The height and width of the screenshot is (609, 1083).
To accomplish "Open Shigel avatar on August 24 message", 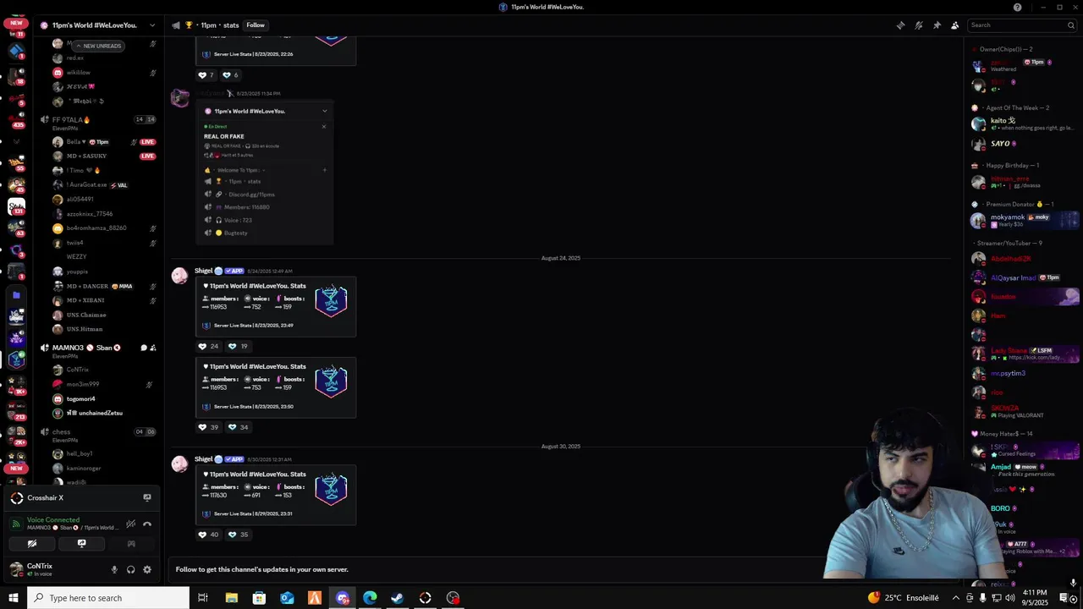I will pyautogui.click(x=179, y=276).
